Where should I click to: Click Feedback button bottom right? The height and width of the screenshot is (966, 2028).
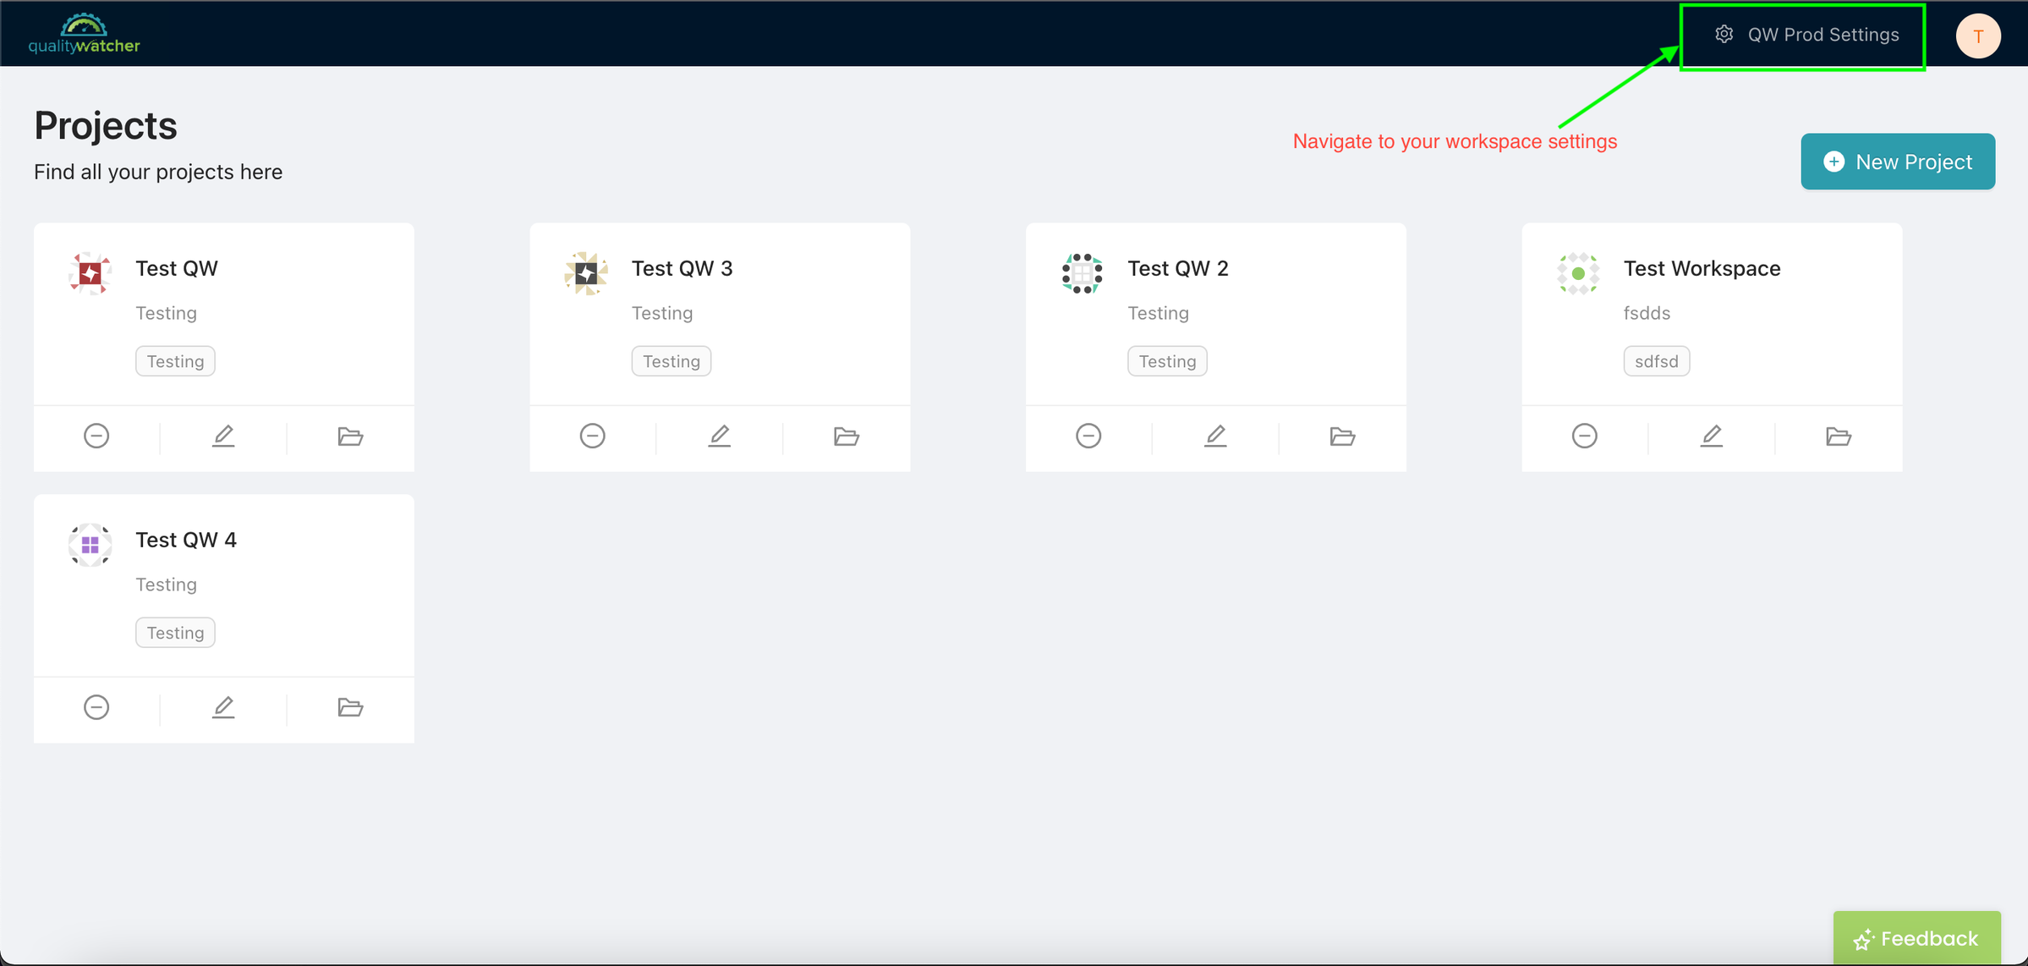(1918, 935)
